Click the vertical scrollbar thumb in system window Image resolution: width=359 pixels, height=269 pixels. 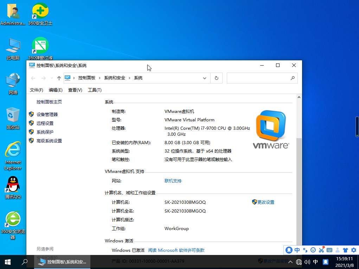pos(299,196)
